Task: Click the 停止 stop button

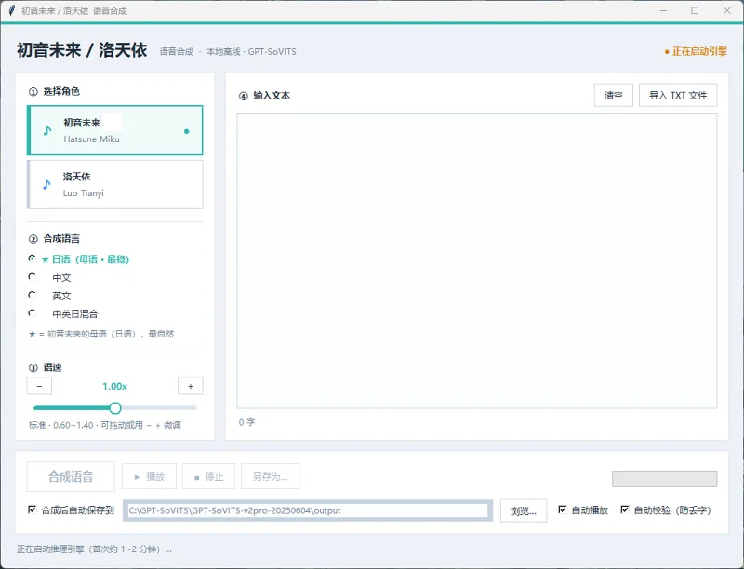Action: 208,477
